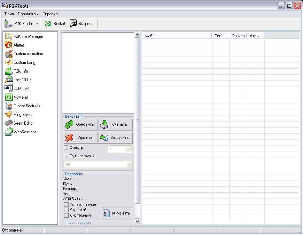Sort by the Тип column header
The height and width of the screenshot is (235, 303).
pos(220,36)
